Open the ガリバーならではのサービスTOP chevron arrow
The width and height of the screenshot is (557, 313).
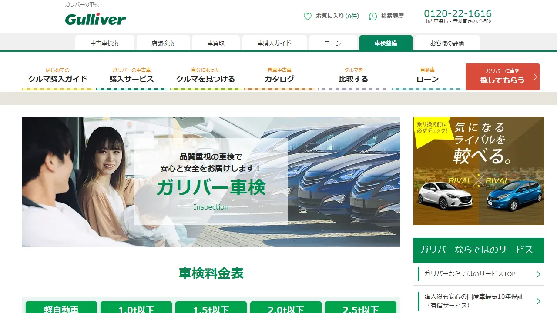pos(539,274)
